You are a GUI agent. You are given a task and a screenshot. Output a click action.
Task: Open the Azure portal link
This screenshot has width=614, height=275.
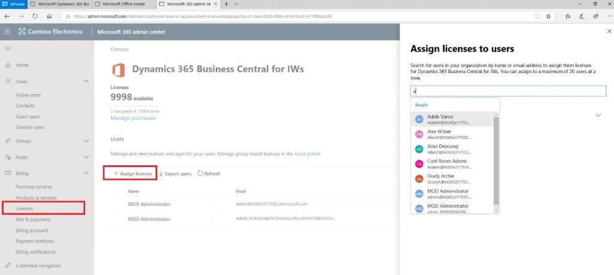coord(308,154)
